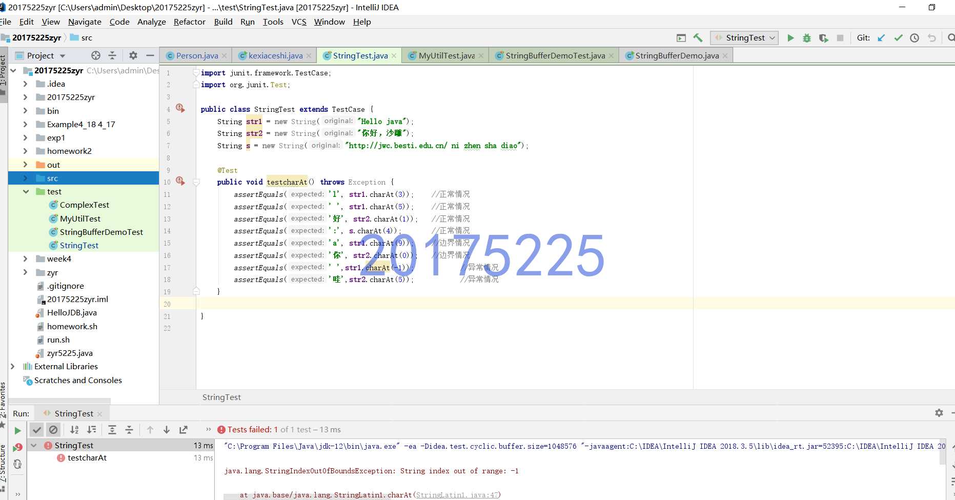Locate current file in Project tree (crosshair icon)

(x=95, y=55)
